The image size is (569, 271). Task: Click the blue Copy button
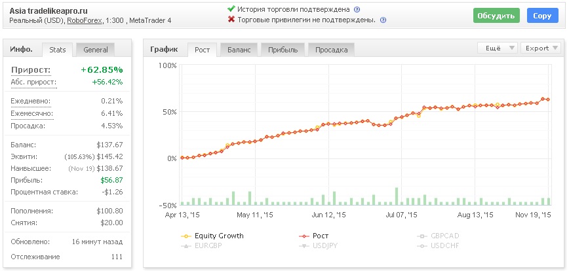pyautogui.click(x=542, y=16)
